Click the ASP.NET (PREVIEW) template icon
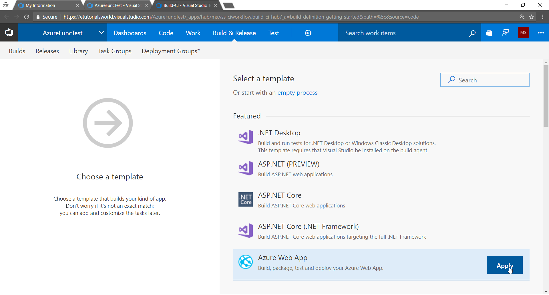Viewport: 549px width, 295px height. (246, 168)
